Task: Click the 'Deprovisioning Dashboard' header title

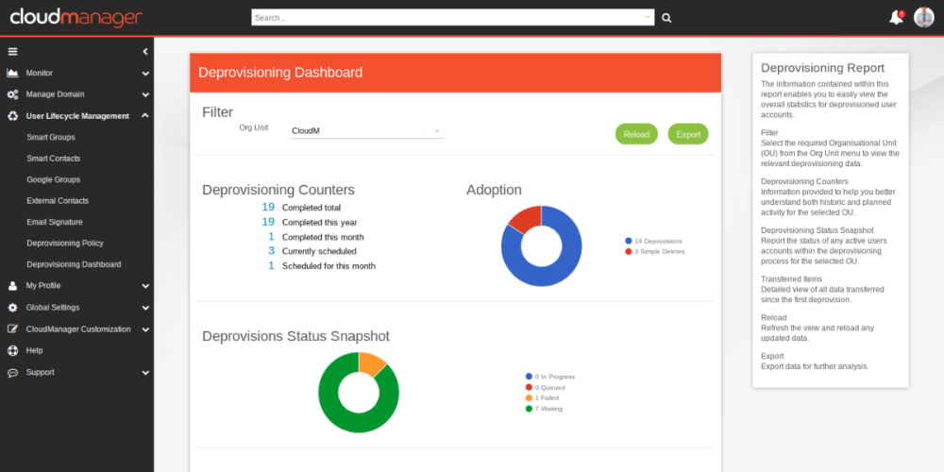Action: coord(280,73)
